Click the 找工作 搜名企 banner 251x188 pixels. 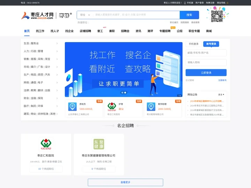tap(123, 69)
